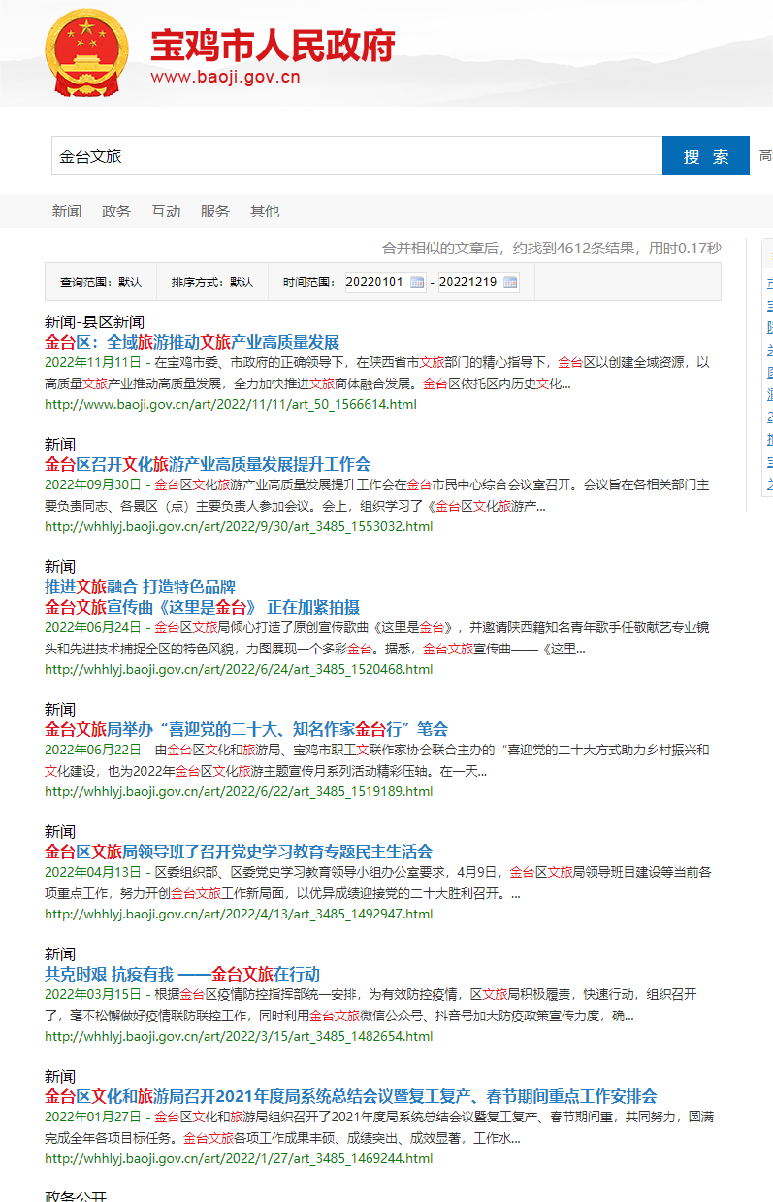Open the 排序方式 默认 dropdown
Image resolution: width=773 pixels, height=1202 pixels.
pos(212,283)
